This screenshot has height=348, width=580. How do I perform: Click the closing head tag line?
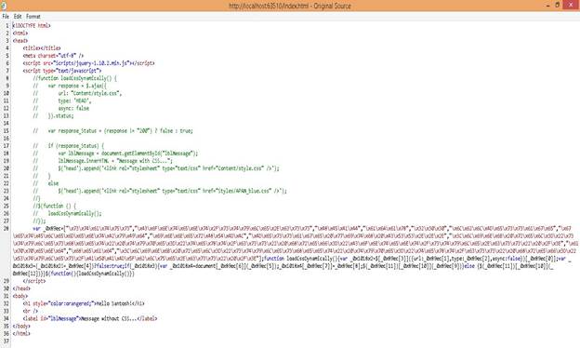pyautogui.click(x=21, y=288)
